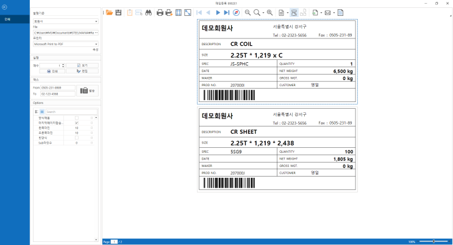This screenshot has height=245, width=453.
Task: Click the 편집 edit button
Action: (82, 71)
